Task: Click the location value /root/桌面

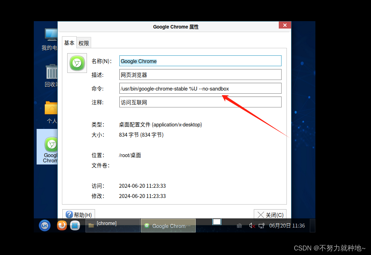Action: 130,155
